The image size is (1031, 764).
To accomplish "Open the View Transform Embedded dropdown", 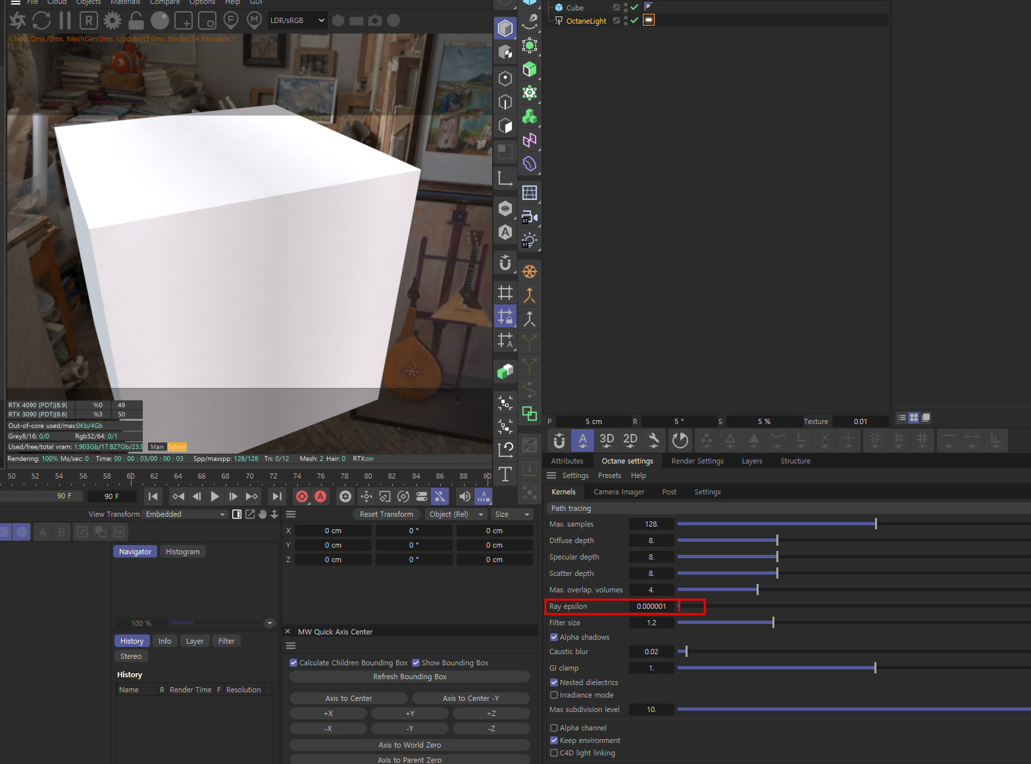I will tap(185, 514).
